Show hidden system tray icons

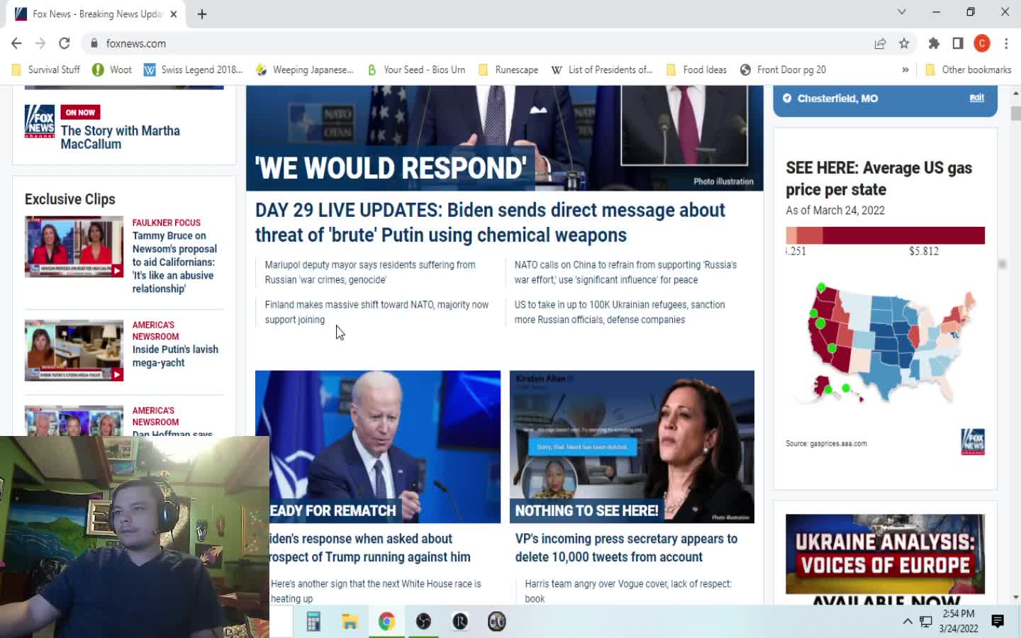click(908, 622)
